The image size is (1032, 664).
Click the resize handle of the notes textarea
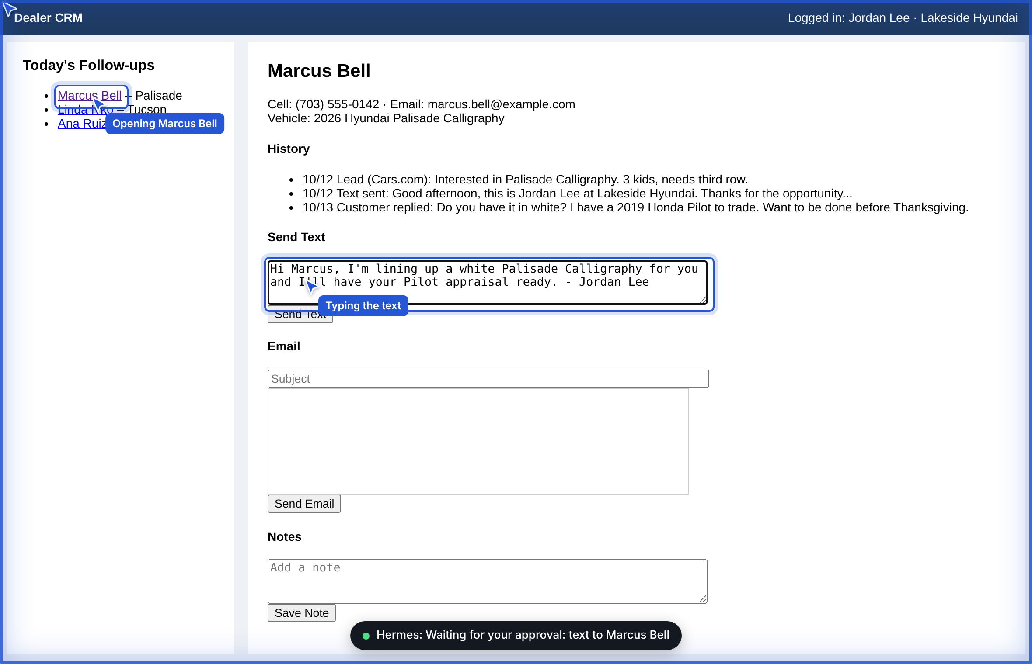[x=703, y=599]
